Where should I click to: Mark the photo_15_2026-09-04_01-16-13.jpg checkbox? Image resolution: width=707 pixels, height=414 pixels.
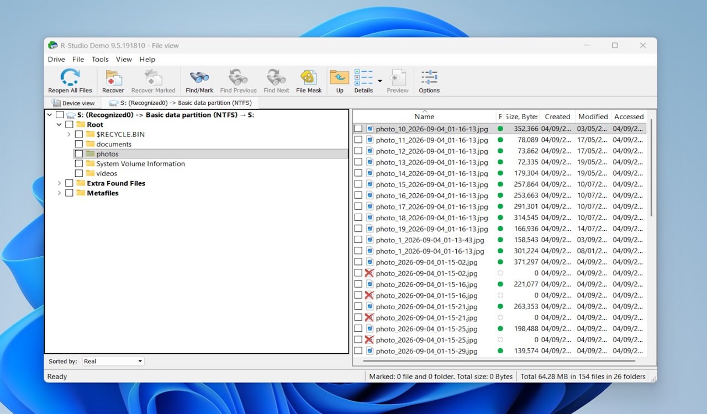coord(358,184)
